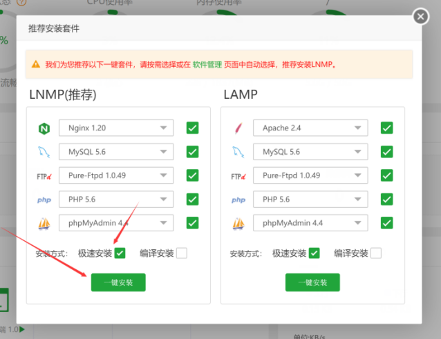Click the php logo in LAMP column
Image resolution: width=441 pixels, height=339 pixels.
tap(238, 200)
